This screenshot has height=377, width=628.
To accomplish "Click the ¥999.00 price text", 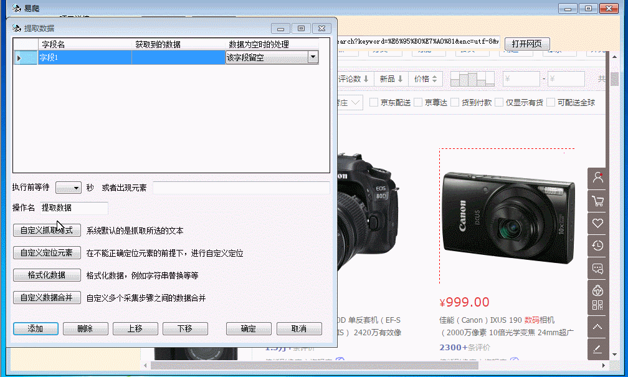I will click(464, 302).
